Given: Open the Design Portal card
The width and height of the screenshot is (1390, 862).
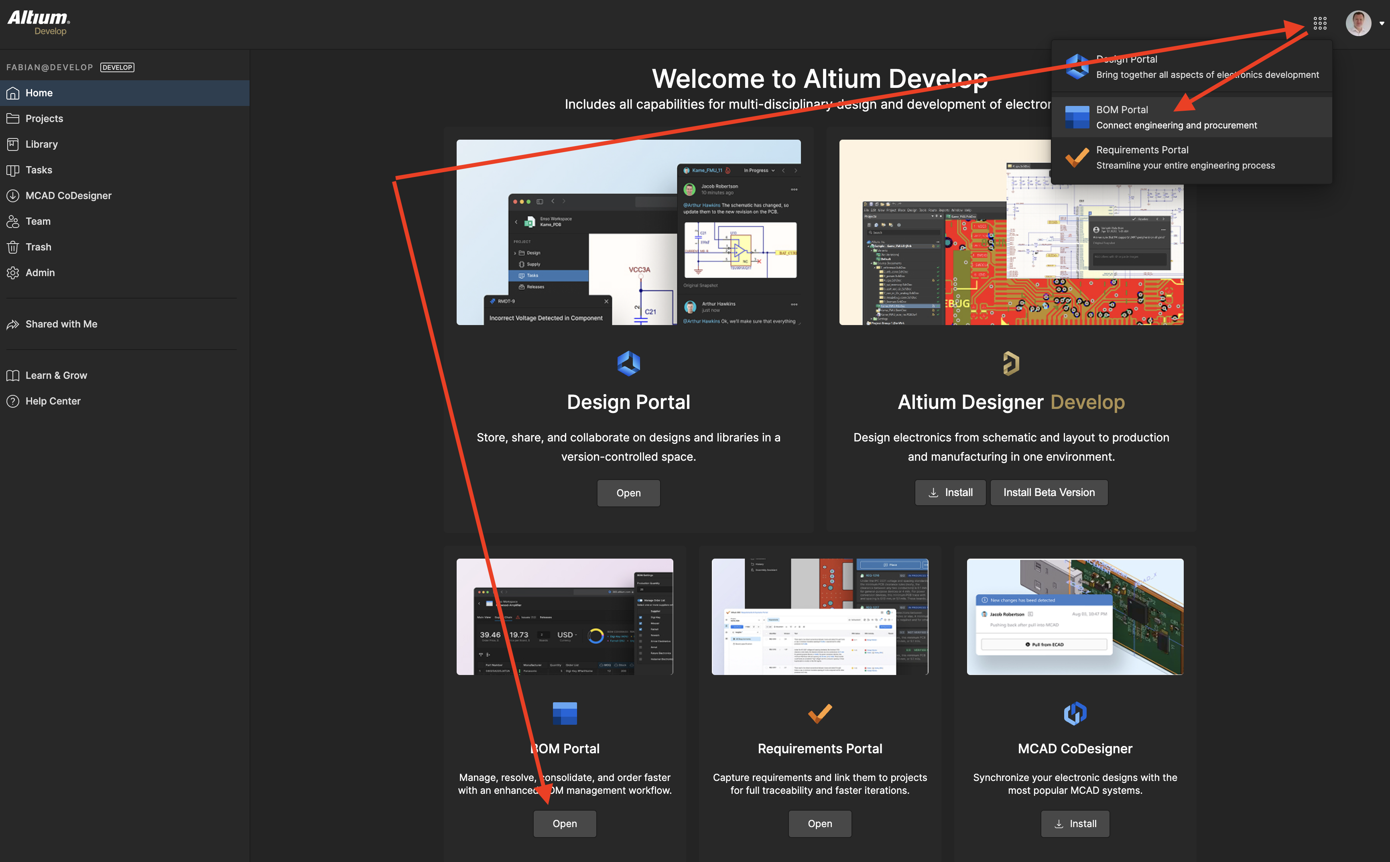Looking at the screenshot, I should click(629, 493).
